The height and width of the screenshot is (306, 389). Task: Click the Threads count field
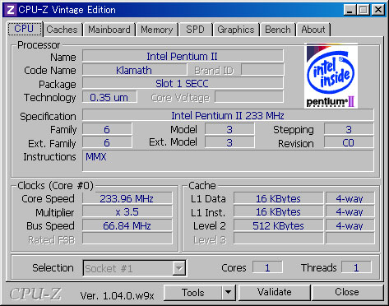(356, 267)
